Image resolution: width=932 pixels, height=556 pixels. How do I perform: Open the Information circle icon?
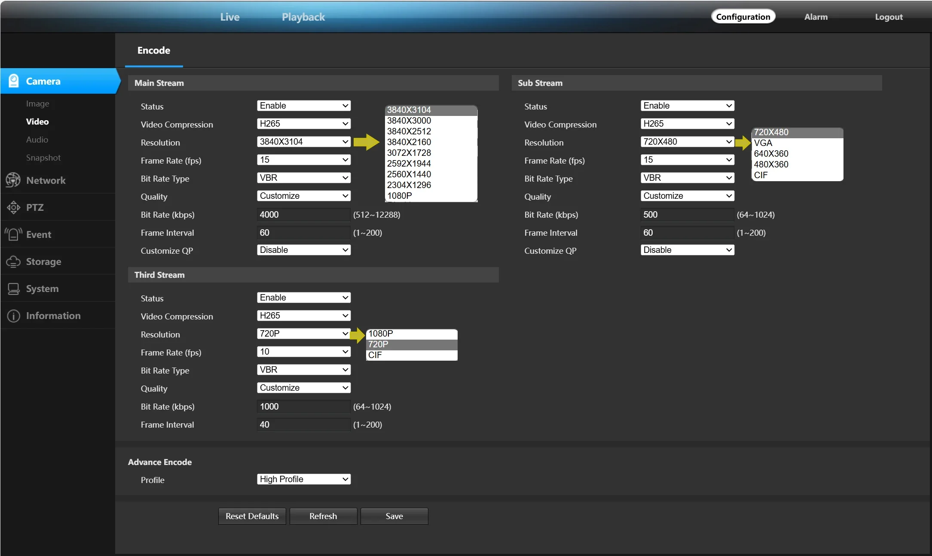[x=13, y=316]
